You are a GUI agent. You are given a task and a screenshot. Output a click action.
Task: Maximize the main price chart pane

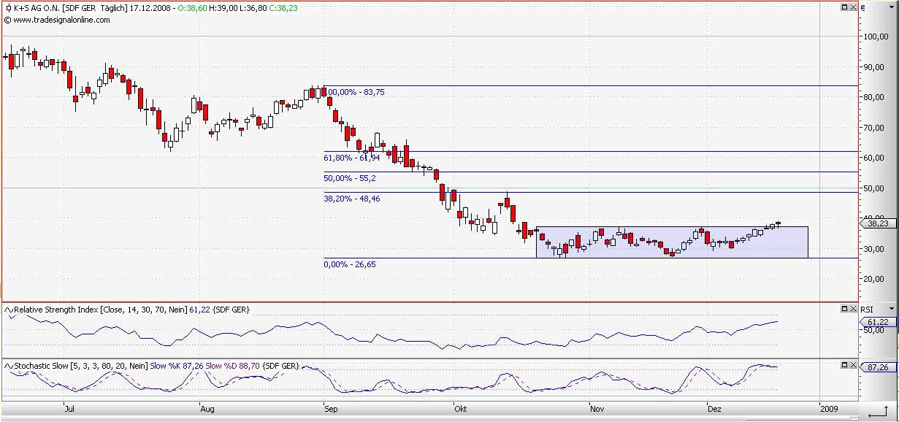[843, 7]
